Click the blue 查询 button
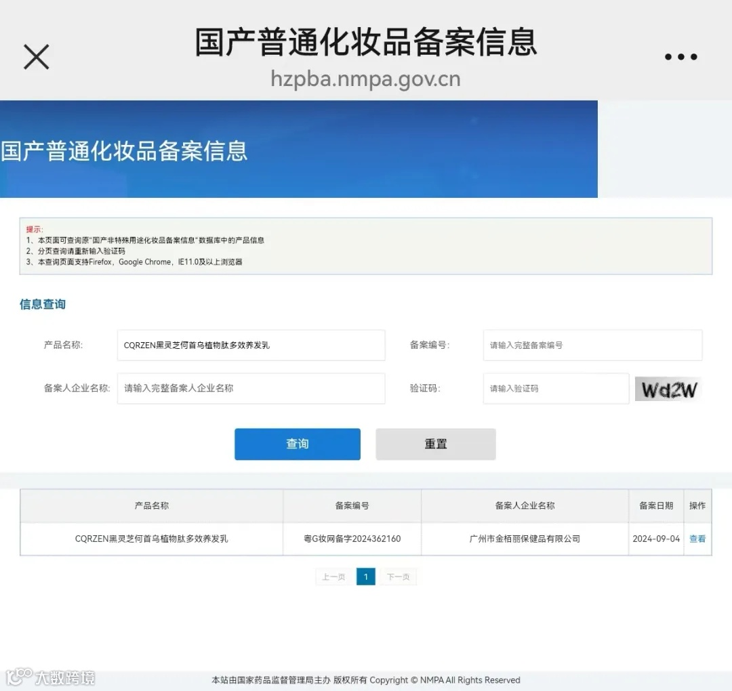Viewport: 732px width, 691px height. tap(298, 444)
